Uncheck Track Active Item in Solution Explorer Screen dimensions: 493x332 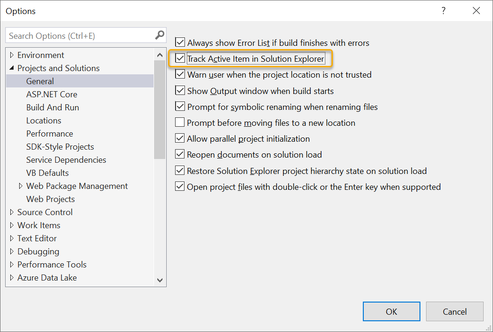pyautogui.click(x=180, y=59)
